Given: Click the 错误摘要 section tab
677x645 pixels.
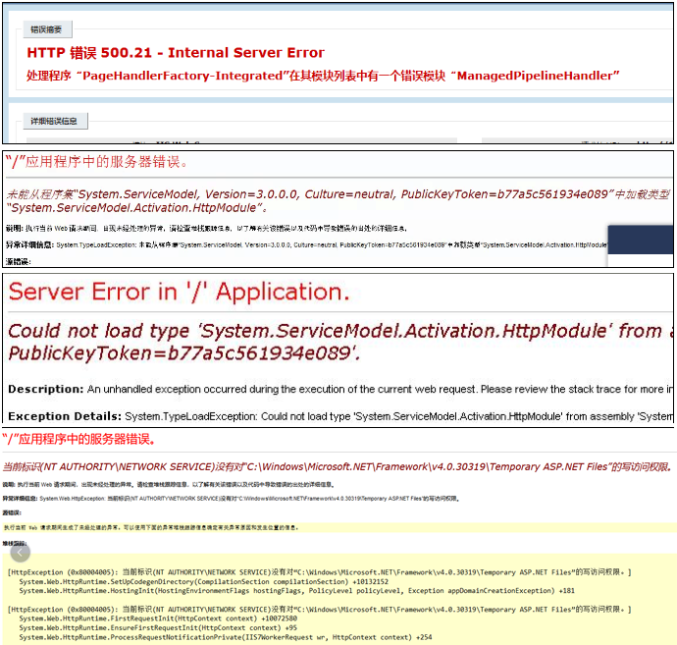Looking at the screenshot, I should coord(50,29).
